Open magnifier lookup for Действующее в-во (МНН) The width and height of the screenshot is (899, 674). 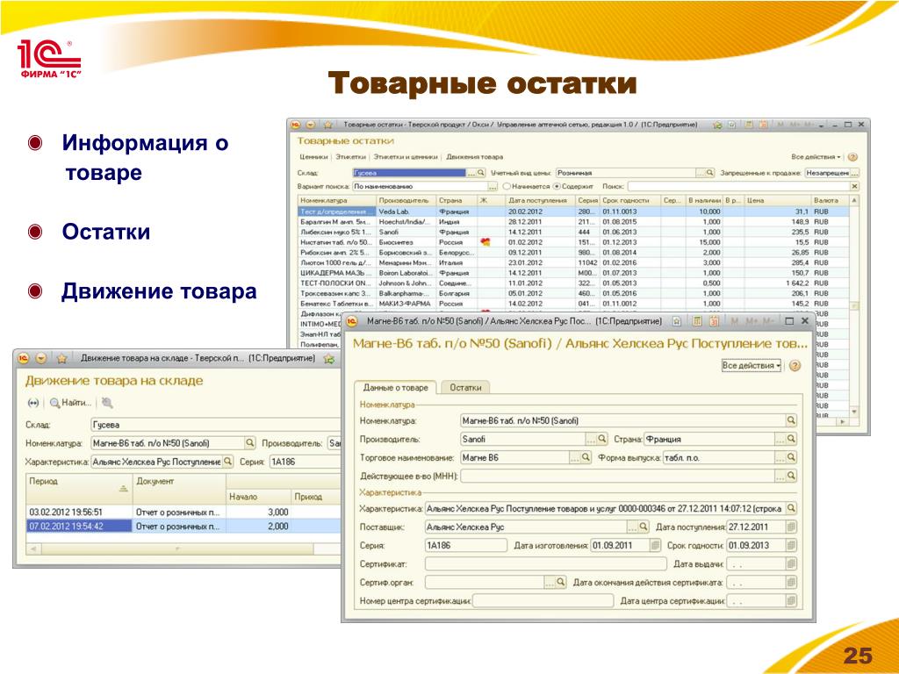[x=791, y=476]
